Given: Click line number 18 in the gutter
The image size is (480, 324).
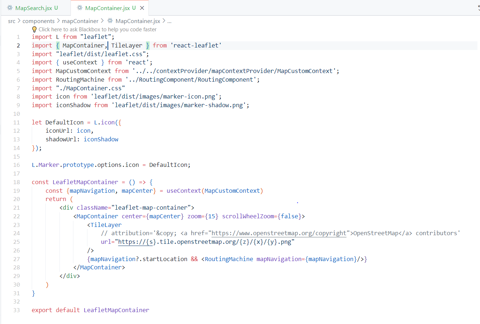Looking at the screenshot, I should click(17, 182).
